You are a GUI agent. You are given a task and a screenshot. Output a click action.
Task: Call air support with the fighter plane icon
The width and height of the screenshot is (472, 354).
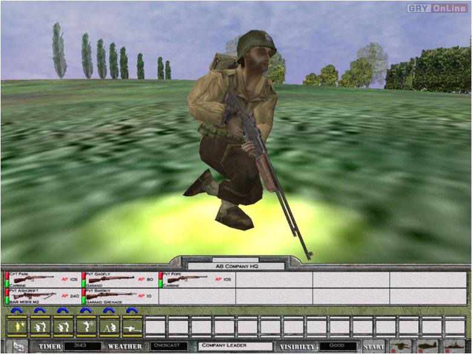427,347
